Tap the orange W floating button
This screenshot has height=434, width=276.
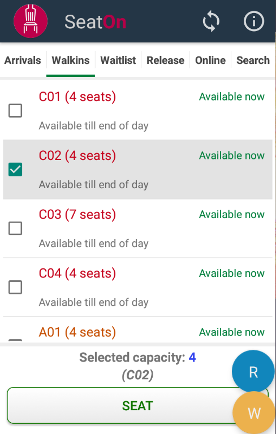coord(254,413)
